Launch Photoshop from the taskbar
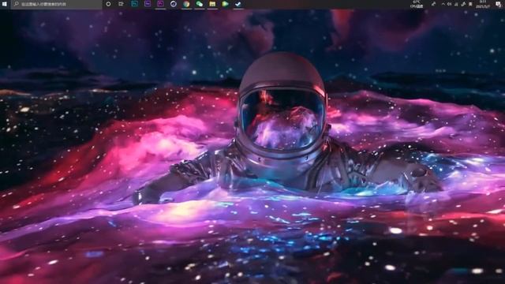The width and height of the screenshot is (505, 284). (135, 4)
